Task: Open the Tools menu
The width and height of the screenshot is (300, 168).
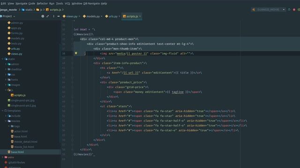Action: point(60,3)
